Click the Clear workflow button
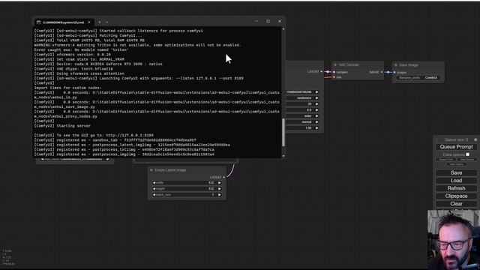This screenshot has height=270, width=480. click(456, 203)
